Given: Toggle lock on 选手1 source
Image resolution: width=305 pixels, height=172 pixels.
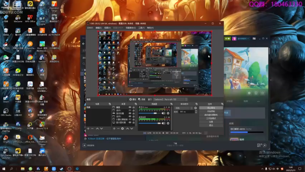Looking at the screenshot, I should click(x=133, y=110).
